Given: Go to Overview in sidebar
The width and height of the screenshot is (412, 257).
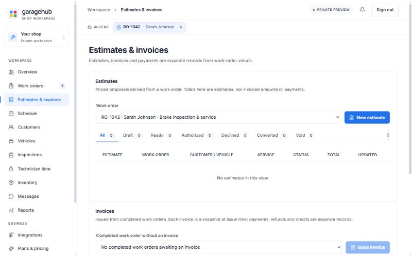Looking at the screenshot, I should (x=37, y=72).
